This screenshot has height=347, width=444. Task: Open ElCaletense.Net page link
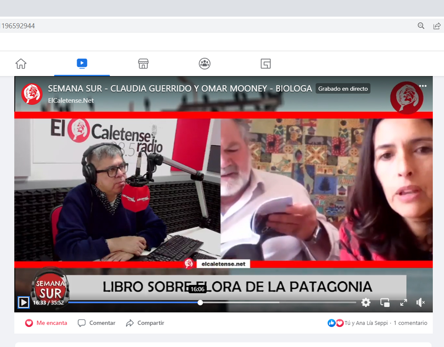click(x=71, y=100)
